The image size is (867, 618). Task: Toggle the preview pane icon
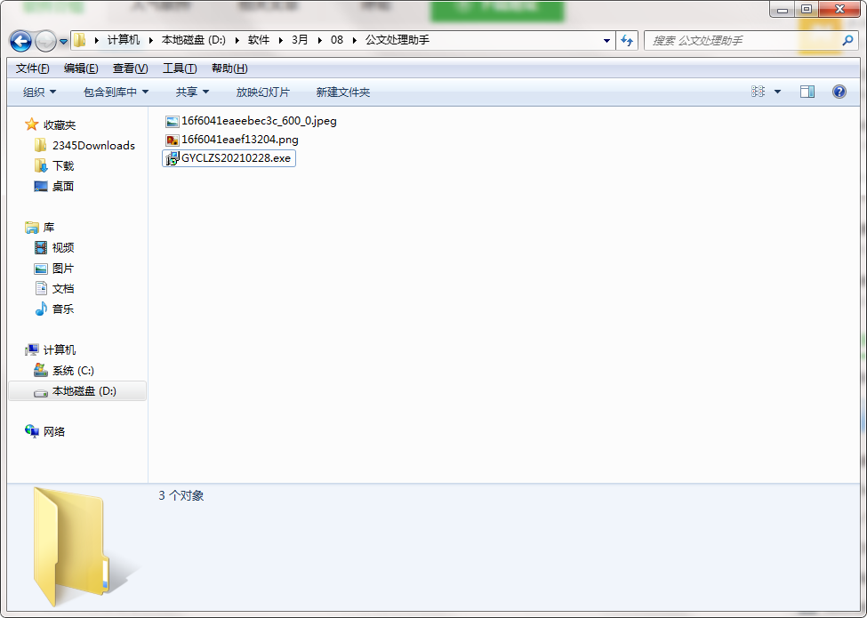pyautogui.click(x=807, y=92)
